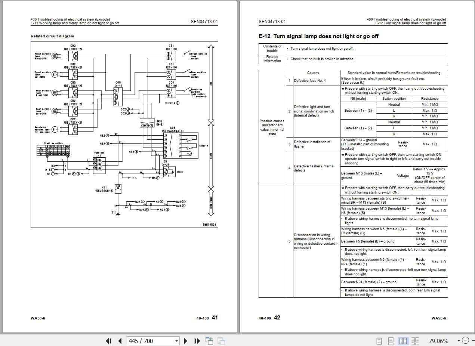Viewport: 475px width, 346px height.
Task: Jump to the last page
Action: tap(197, 341)
